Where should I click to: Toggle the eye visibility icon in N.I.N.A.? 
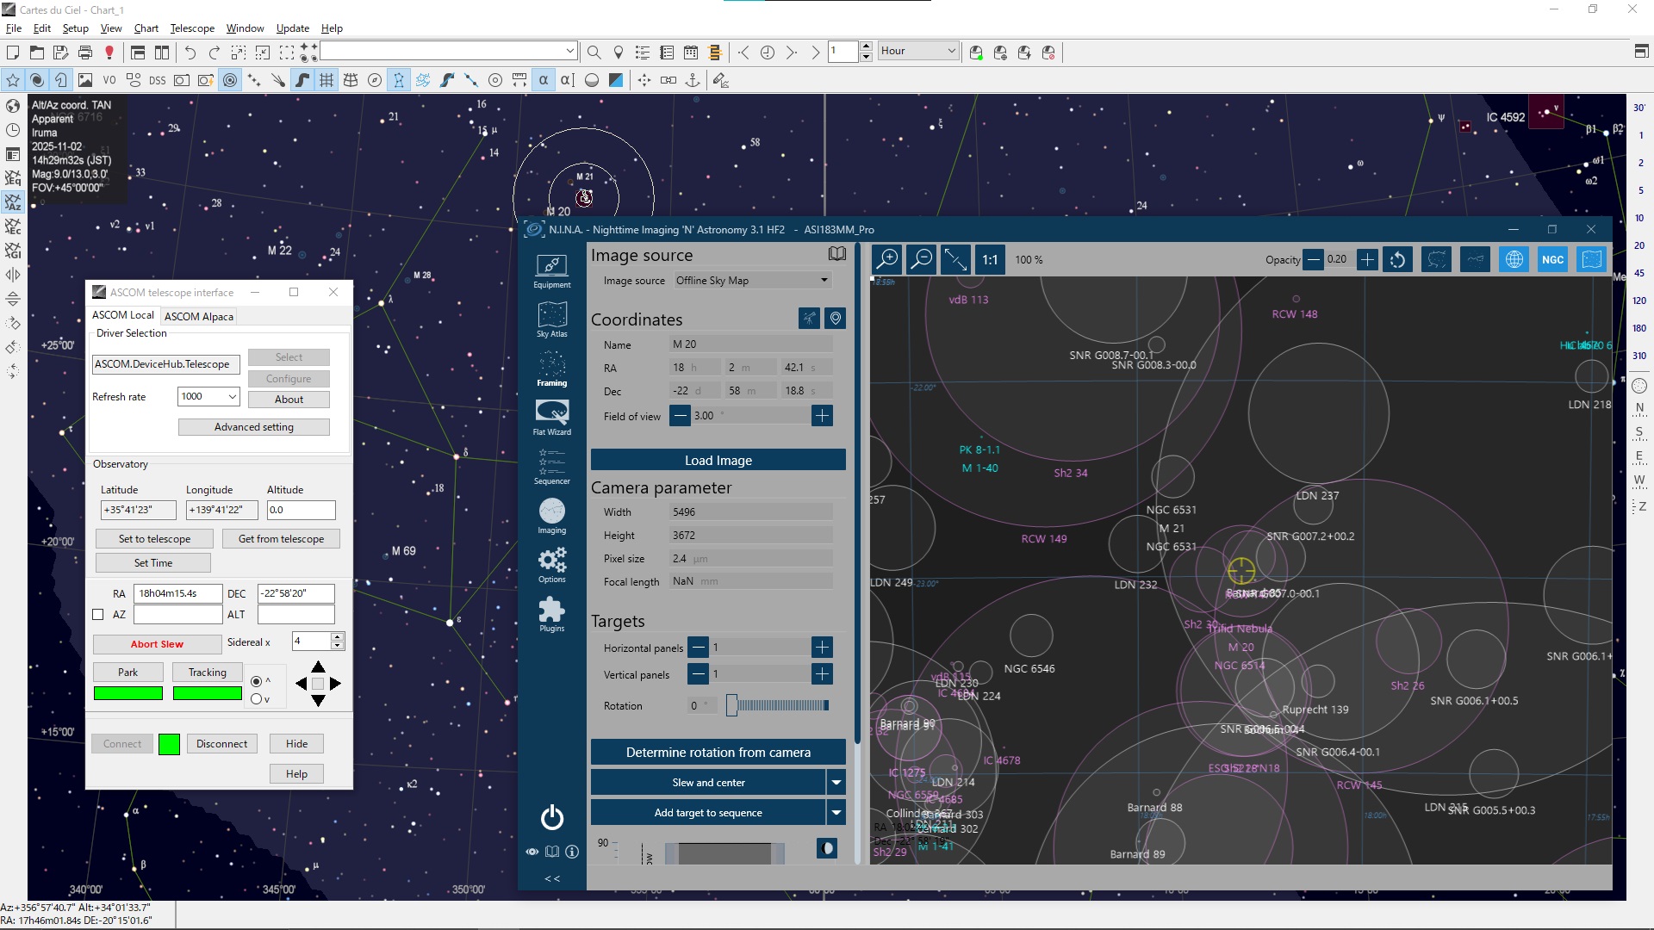click(532, 852)
